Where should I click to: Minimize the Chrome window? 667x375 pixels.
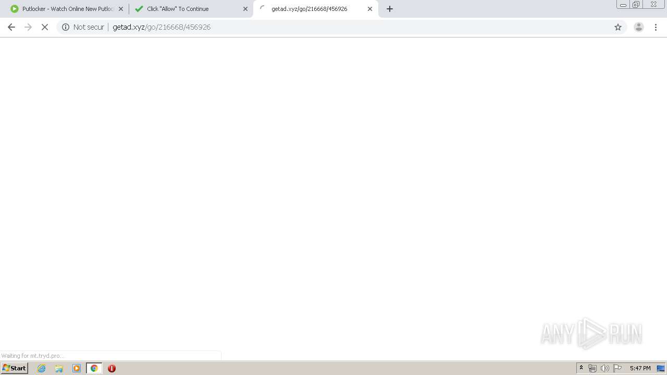pos(623,4)
